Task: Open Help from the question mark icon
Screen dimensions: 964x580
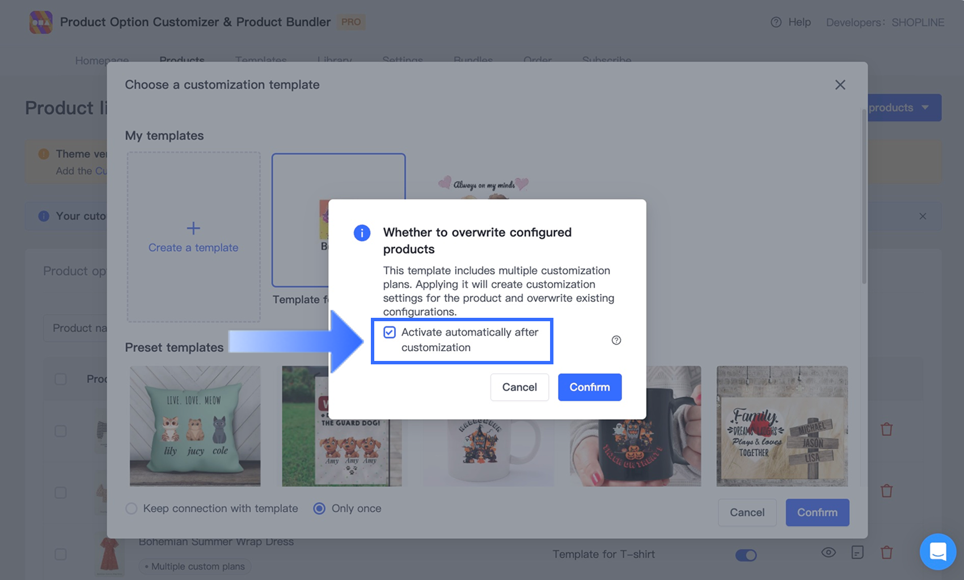Action: 776,22
